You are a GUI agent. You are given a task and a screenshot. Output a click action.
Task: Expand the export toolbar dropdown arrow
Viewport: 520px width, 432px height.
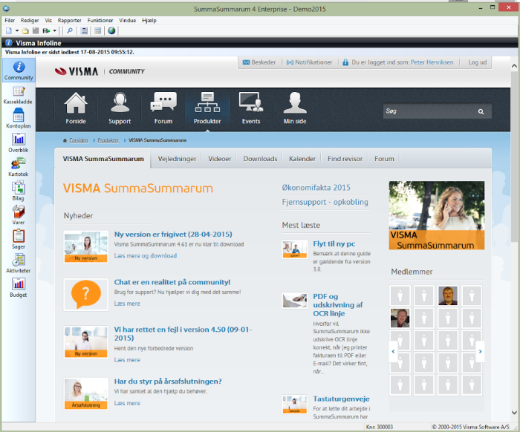(55, 31)
